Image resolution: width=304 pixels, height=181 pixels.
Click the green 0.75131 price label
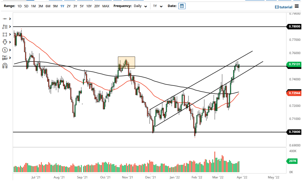[x=294, y=64]
